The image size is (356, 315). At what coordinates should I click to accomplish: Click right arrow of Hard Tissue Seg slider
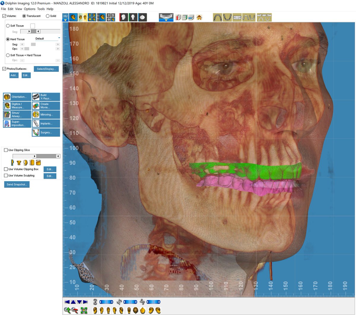point(58,44)
